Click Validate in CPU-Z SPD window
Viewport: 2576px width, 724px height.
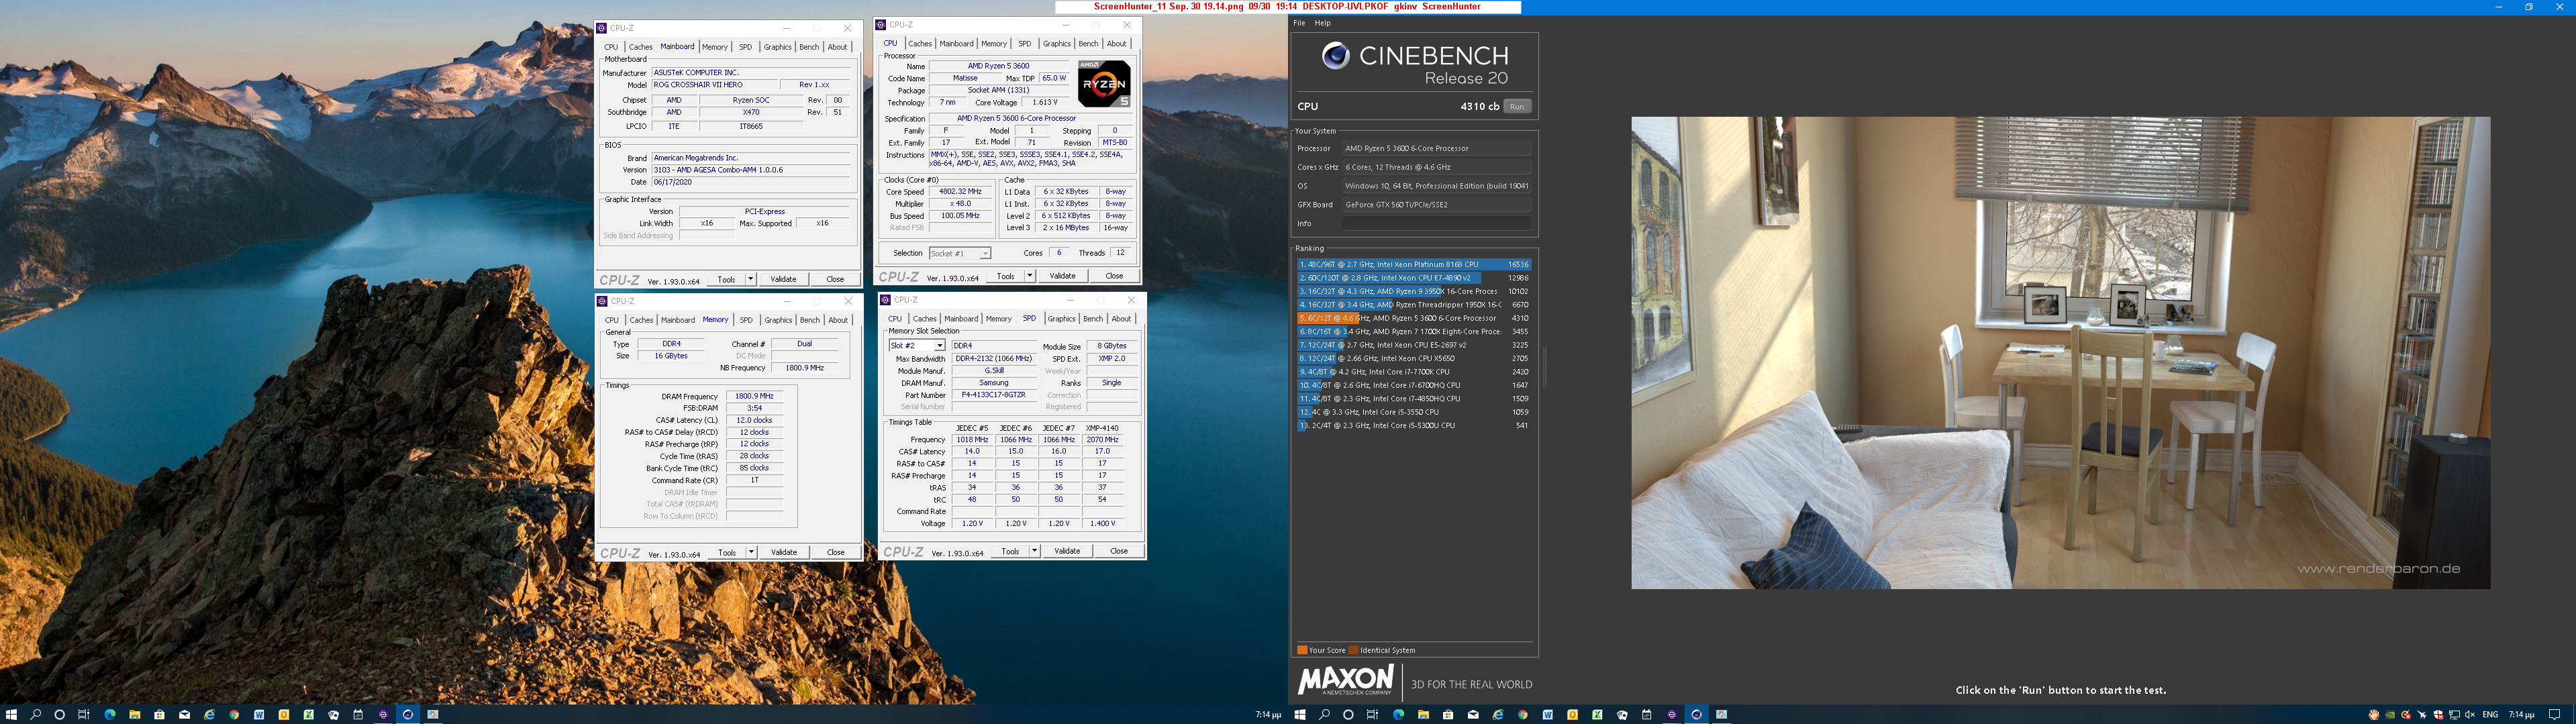coord(1067,551)
